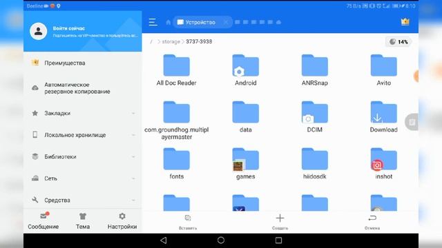
Task: Tap the Вставить paste button
Action: pos(188,222)
